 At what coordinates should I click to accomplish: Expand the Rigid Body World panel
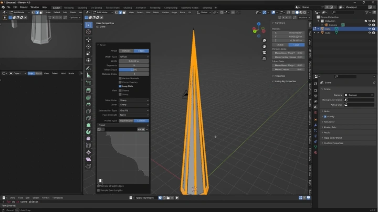pyautogui.click(x=332, y=138)
